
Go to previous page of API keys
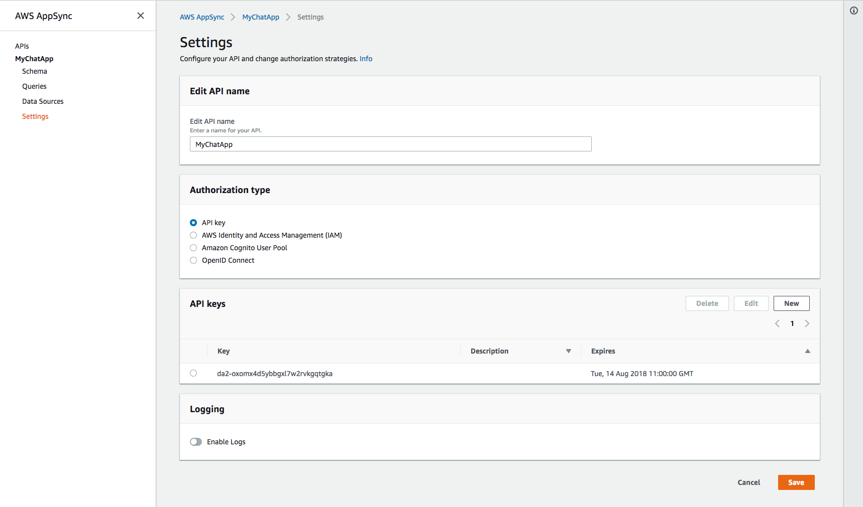tap(777, 323)
